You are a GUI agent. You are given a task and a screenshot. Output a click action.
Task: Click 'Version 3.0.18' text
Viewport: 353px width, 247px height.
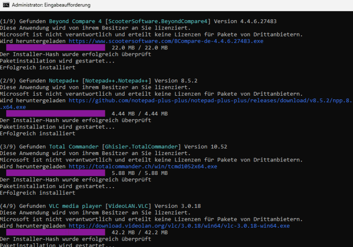click(177, 206)
